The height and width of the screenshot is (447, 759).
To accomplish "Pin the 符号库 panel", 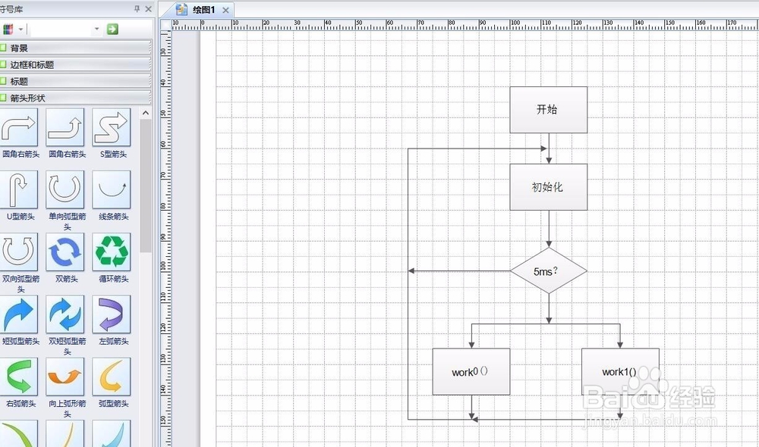I will coord(137,8).
